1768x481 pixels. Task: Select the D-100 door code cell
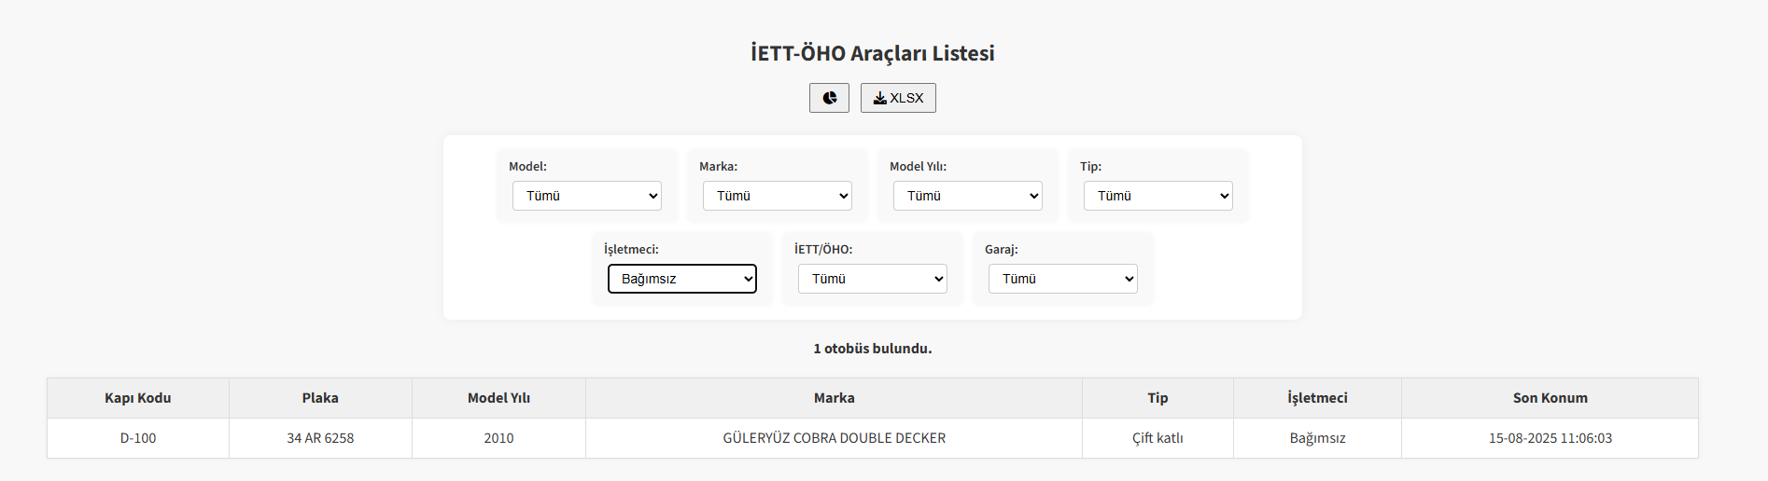pos(138,438)
